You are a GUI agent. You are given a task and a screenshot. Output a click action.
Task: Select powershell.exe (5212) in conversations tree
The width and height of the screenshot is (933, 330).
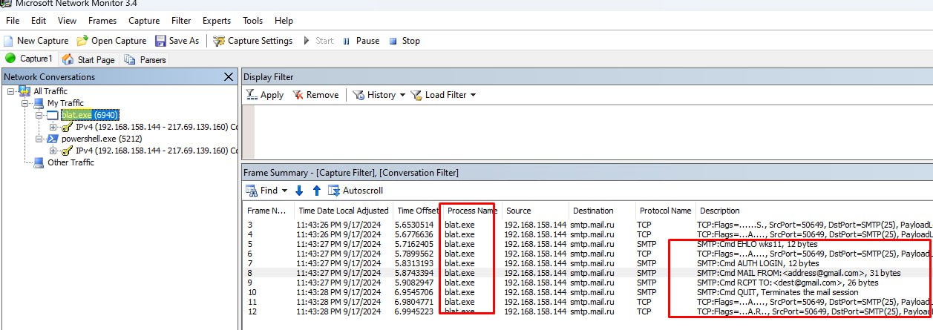point(101,139)
